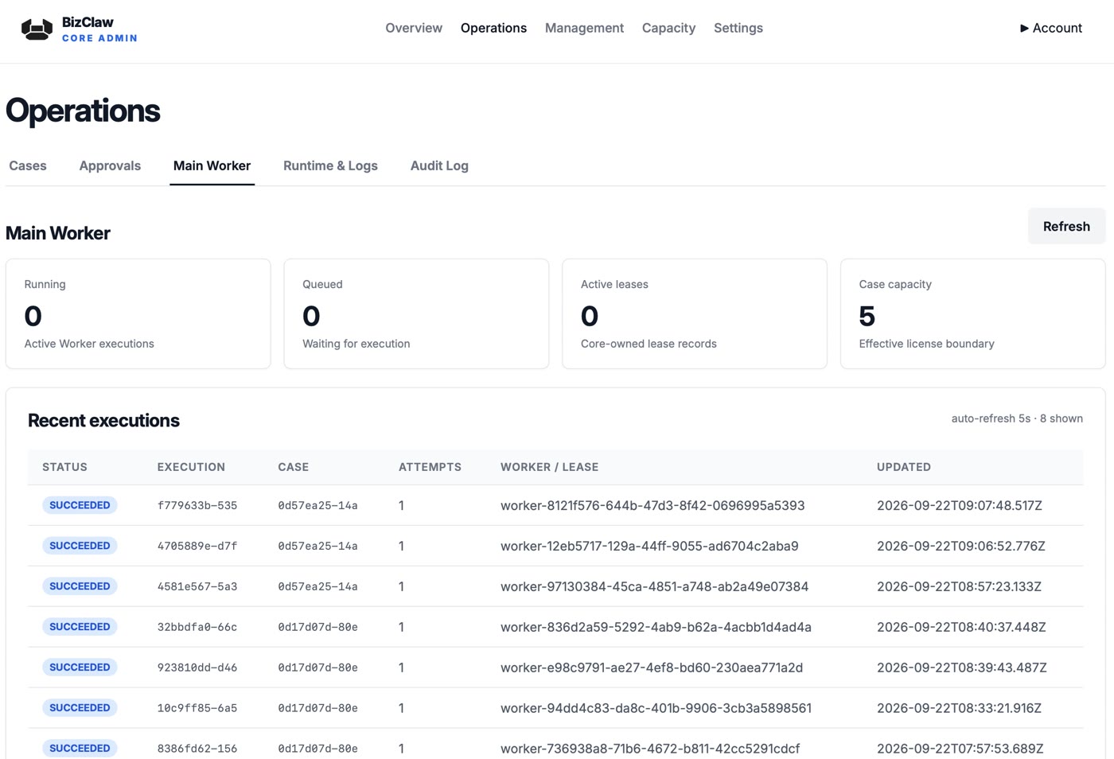This screenshot has height=759, width=1114.
Task: Select Operations in top navigation
Action: (x=493, y=28)
